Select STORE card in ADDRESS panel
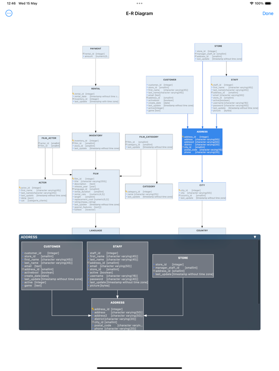The image size is (279, 371). 183,265
